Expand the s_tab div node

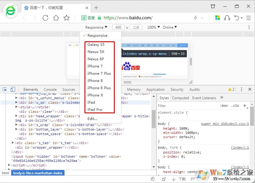(x=13, y=143)
